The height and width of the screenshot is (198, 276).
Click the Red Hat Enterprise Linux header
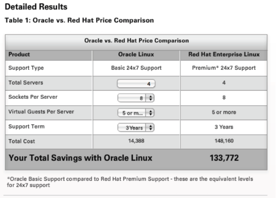[x=224, y=54]
